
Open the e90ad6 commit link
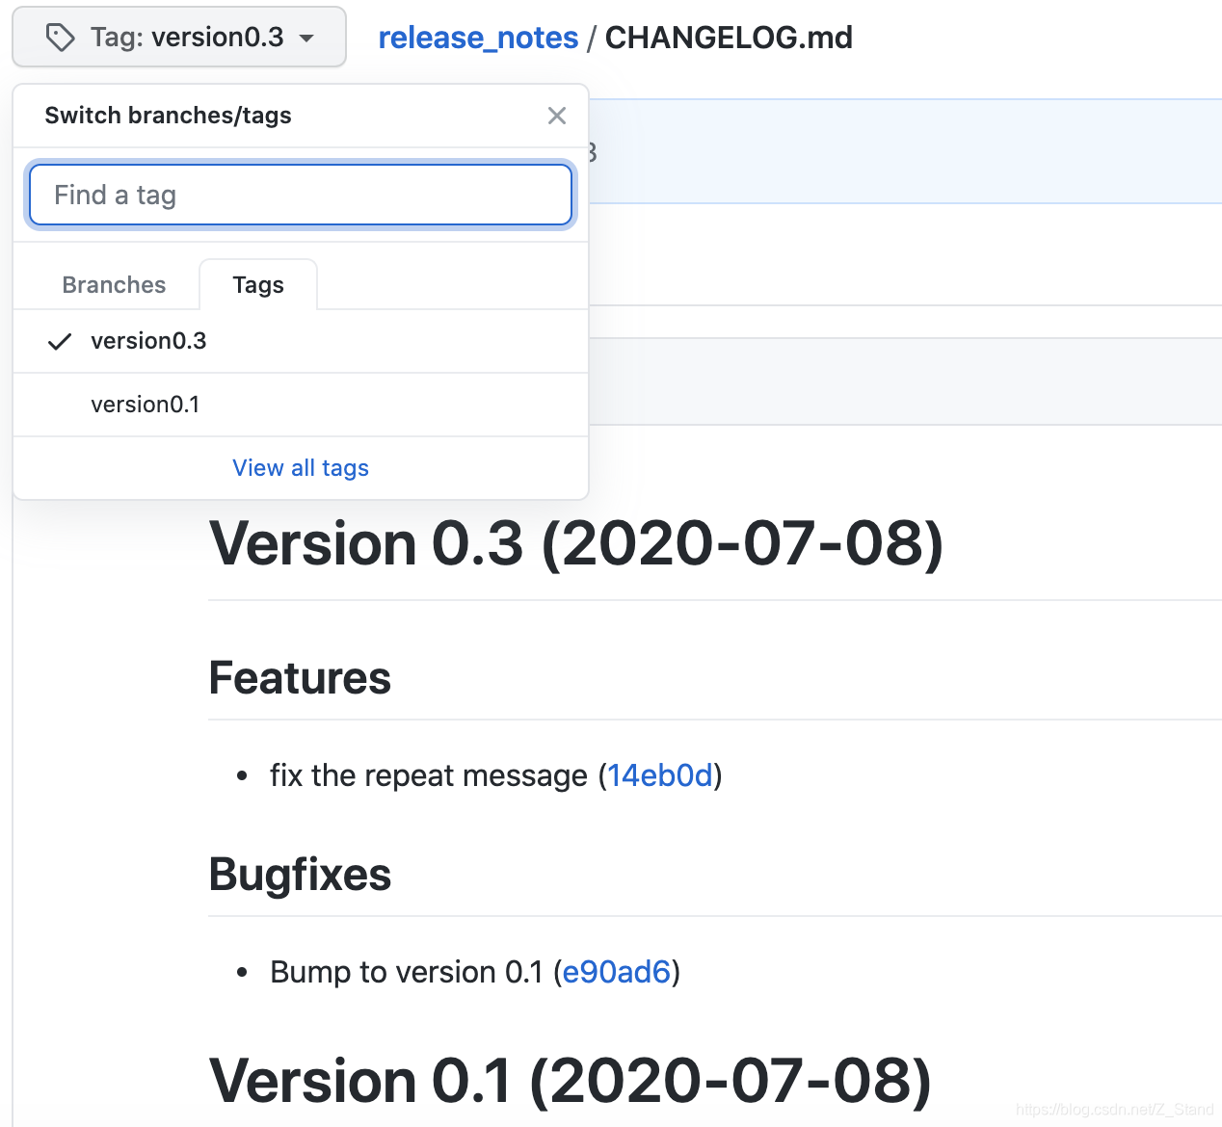[x=616, y=972]
